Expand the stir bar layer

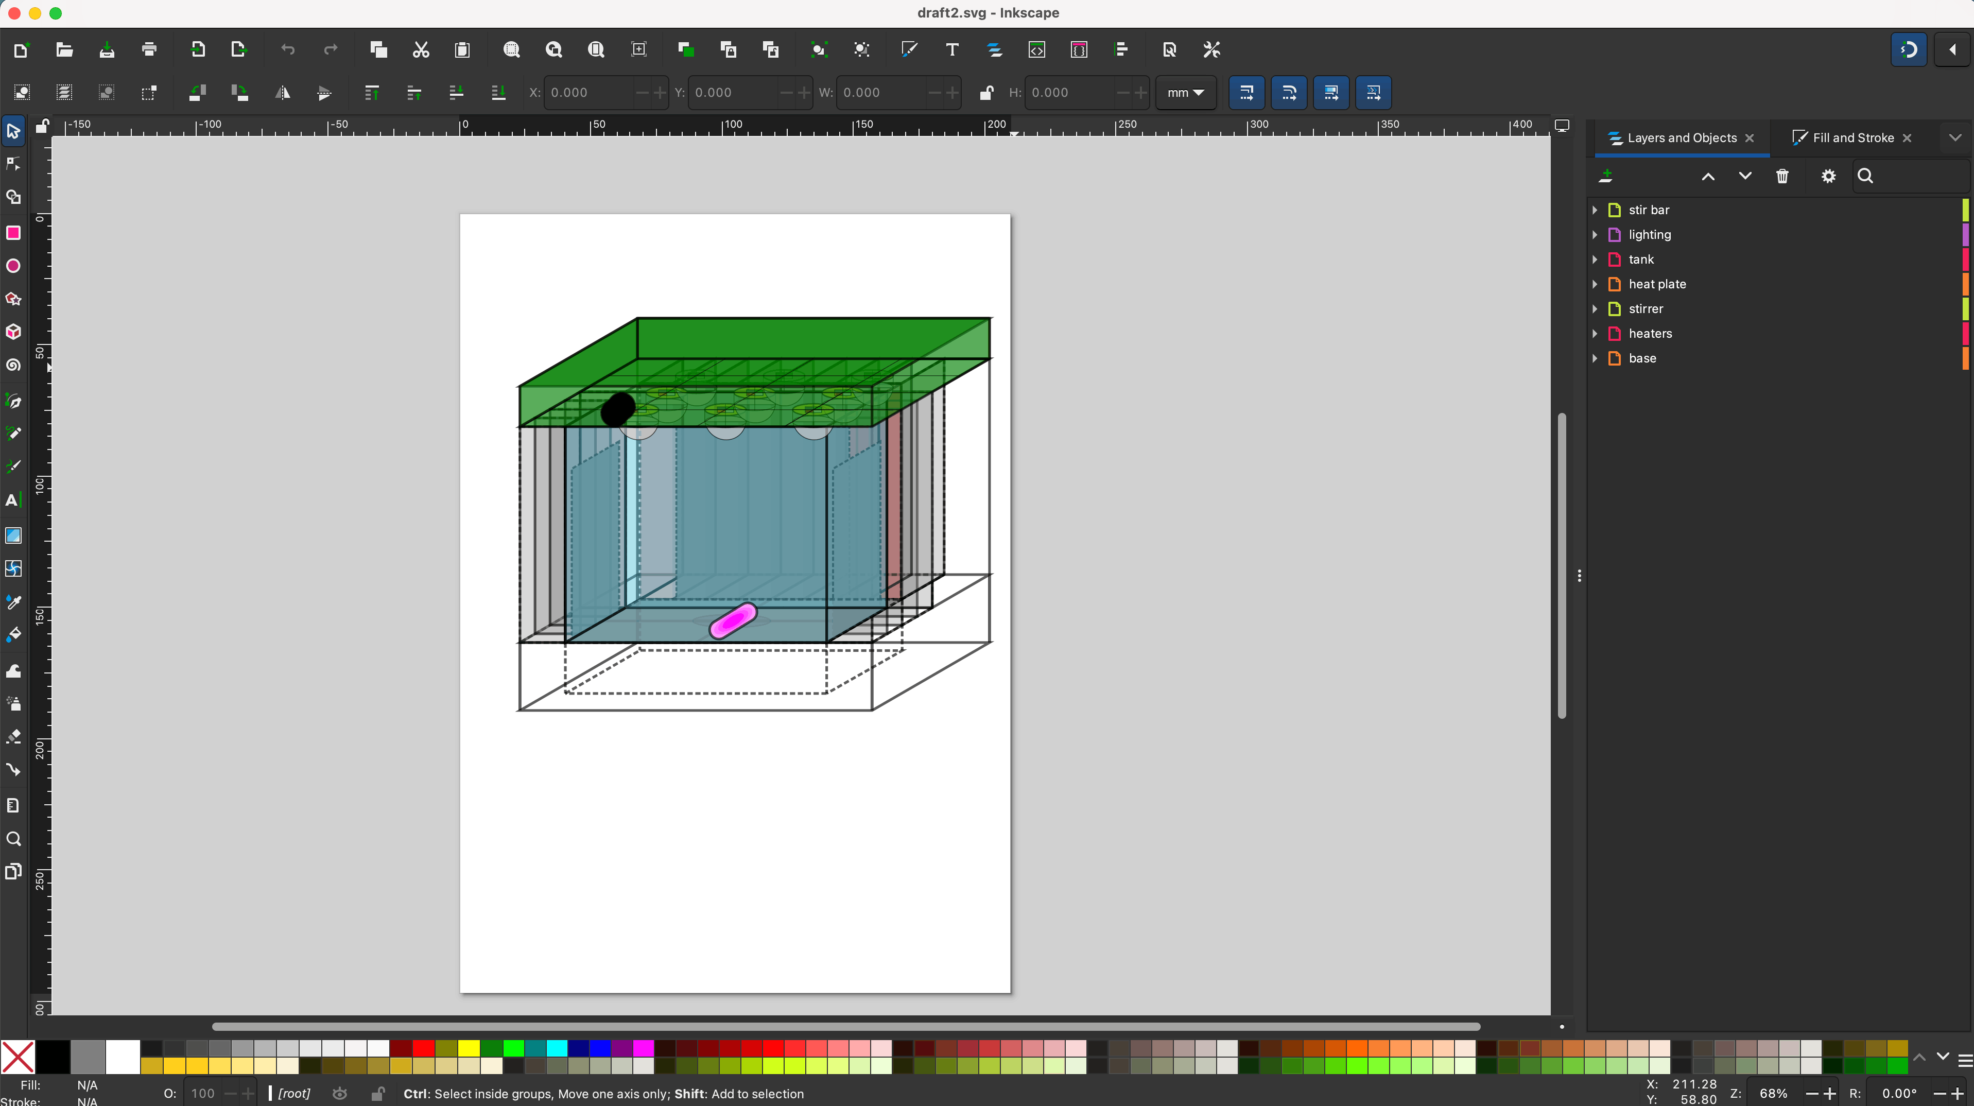pyautogui.click(x=1595, y=210)
